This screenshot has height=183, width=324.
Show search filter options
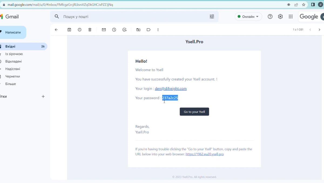pos(212,17)
